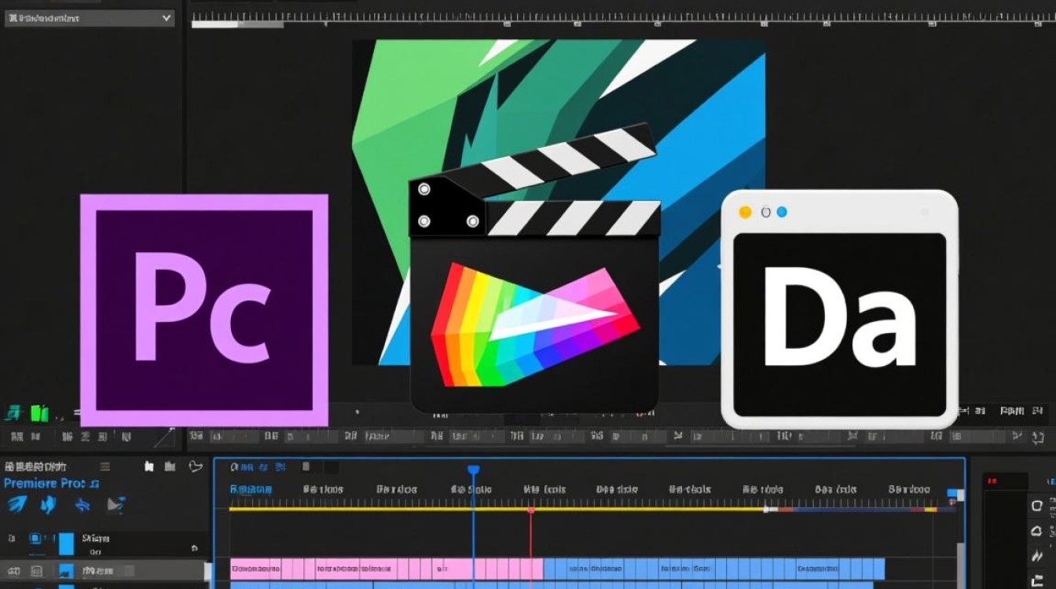
Task: Click the grey-blue envelope-shaped tool icon
Action: [116, 505]
